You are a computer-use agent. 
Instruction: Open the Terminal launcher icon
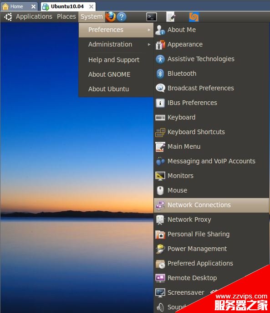(x=152, y=17)
